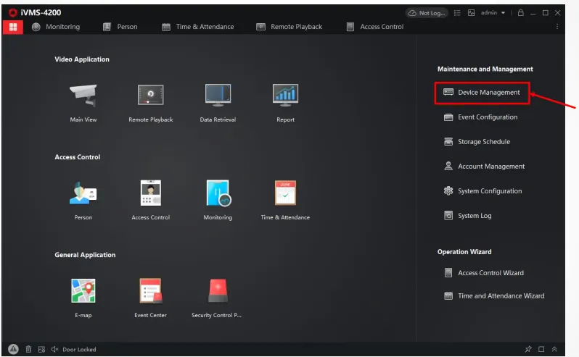Expand the bottom panel with double chevron
Viewport: 579px width, 357px height.
[554, 349]
